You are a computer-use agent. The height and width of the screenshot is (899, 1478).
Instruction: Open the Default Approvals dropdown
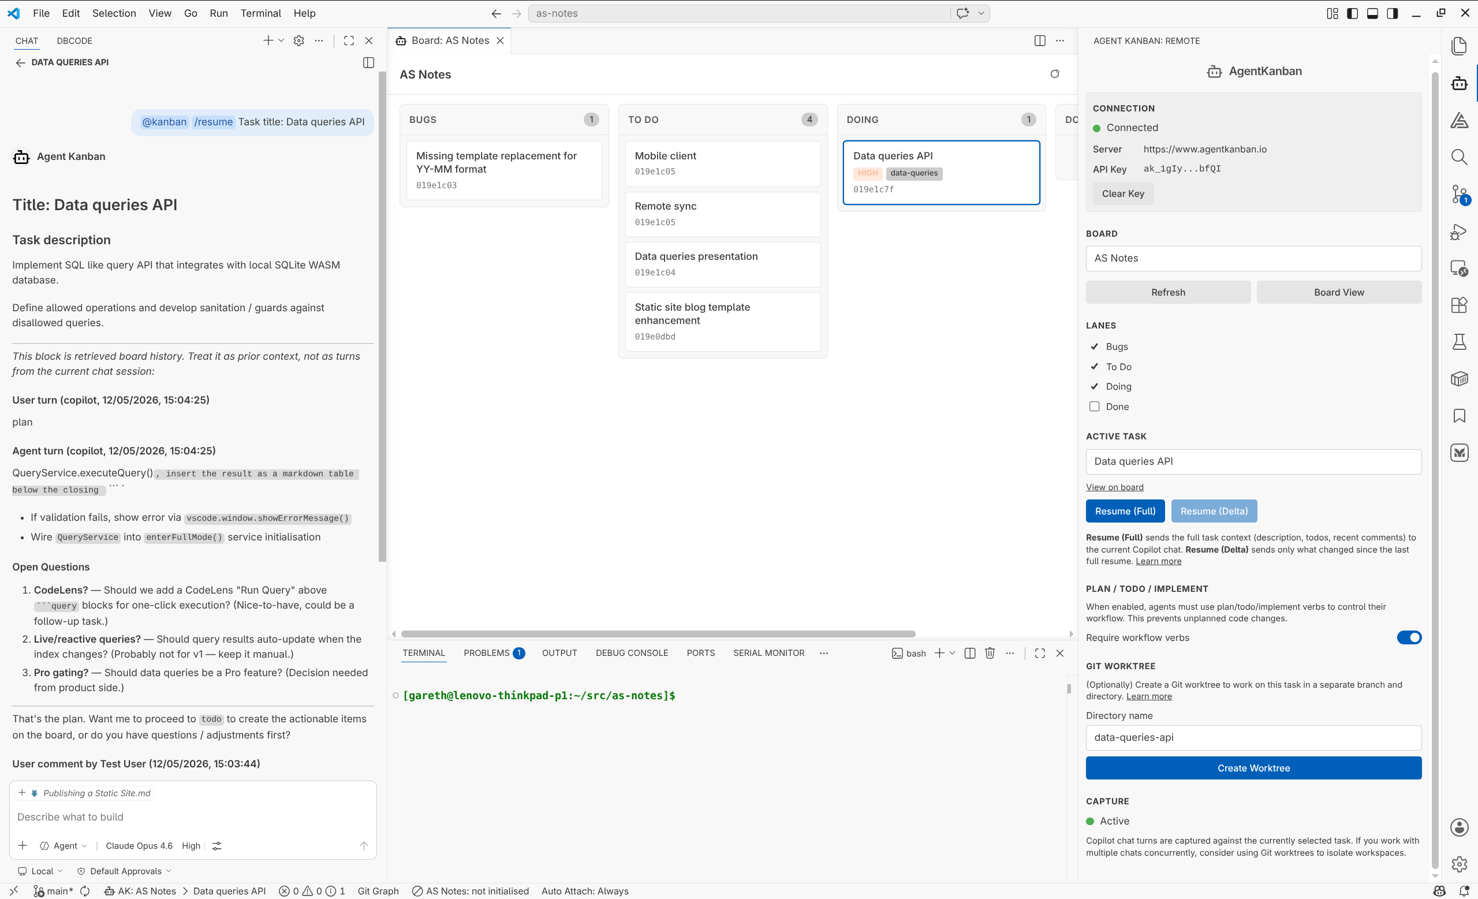coord(125,871)
